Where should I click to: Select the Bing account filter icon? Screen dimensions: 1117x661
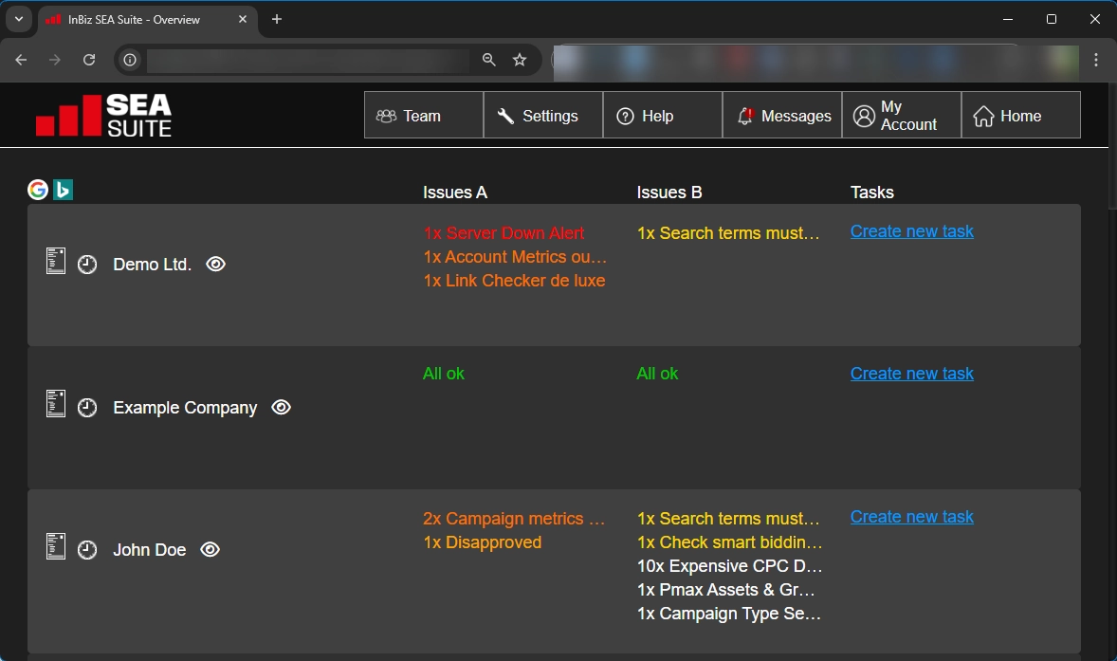point(63,190)
